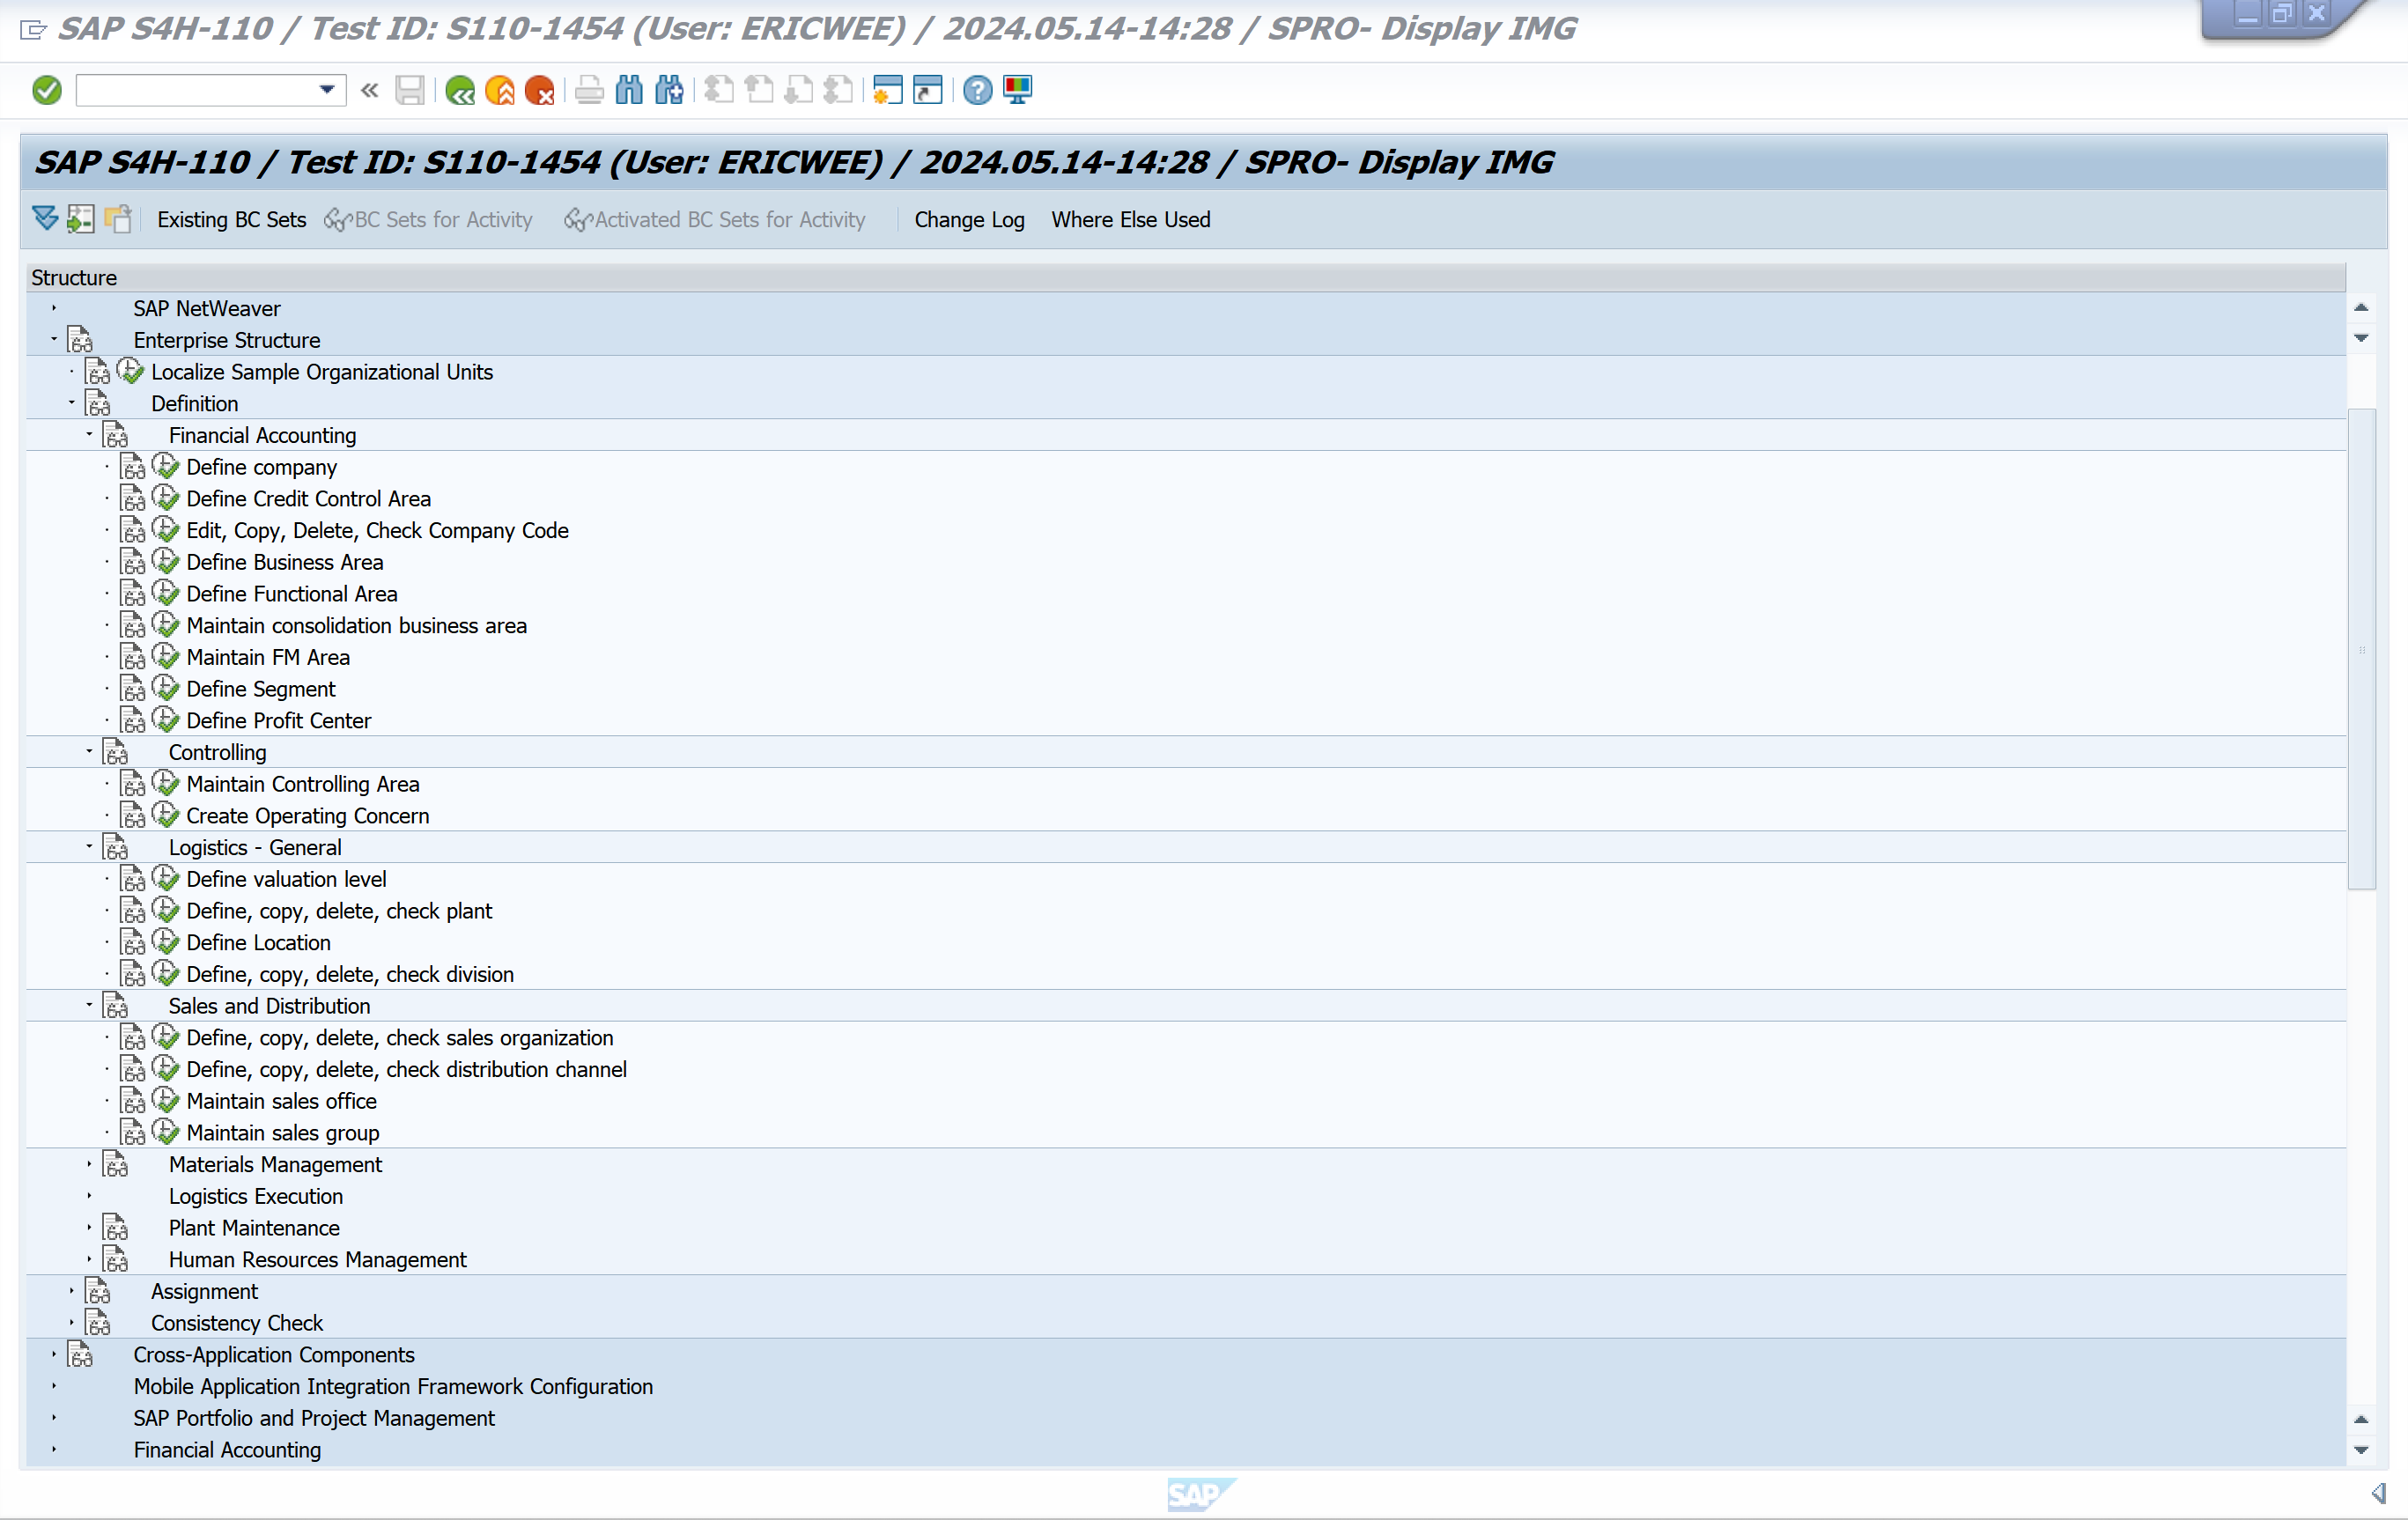Expand the Assignment tree node
This screenshot has width=2408, height=1520.
(x=72, y=1291)
